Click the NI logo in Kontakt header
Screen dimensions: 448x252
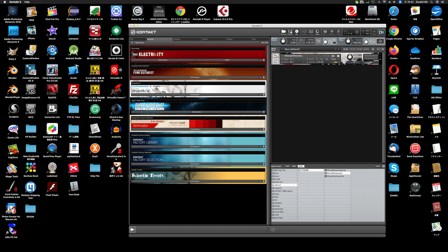coord(382,32)
